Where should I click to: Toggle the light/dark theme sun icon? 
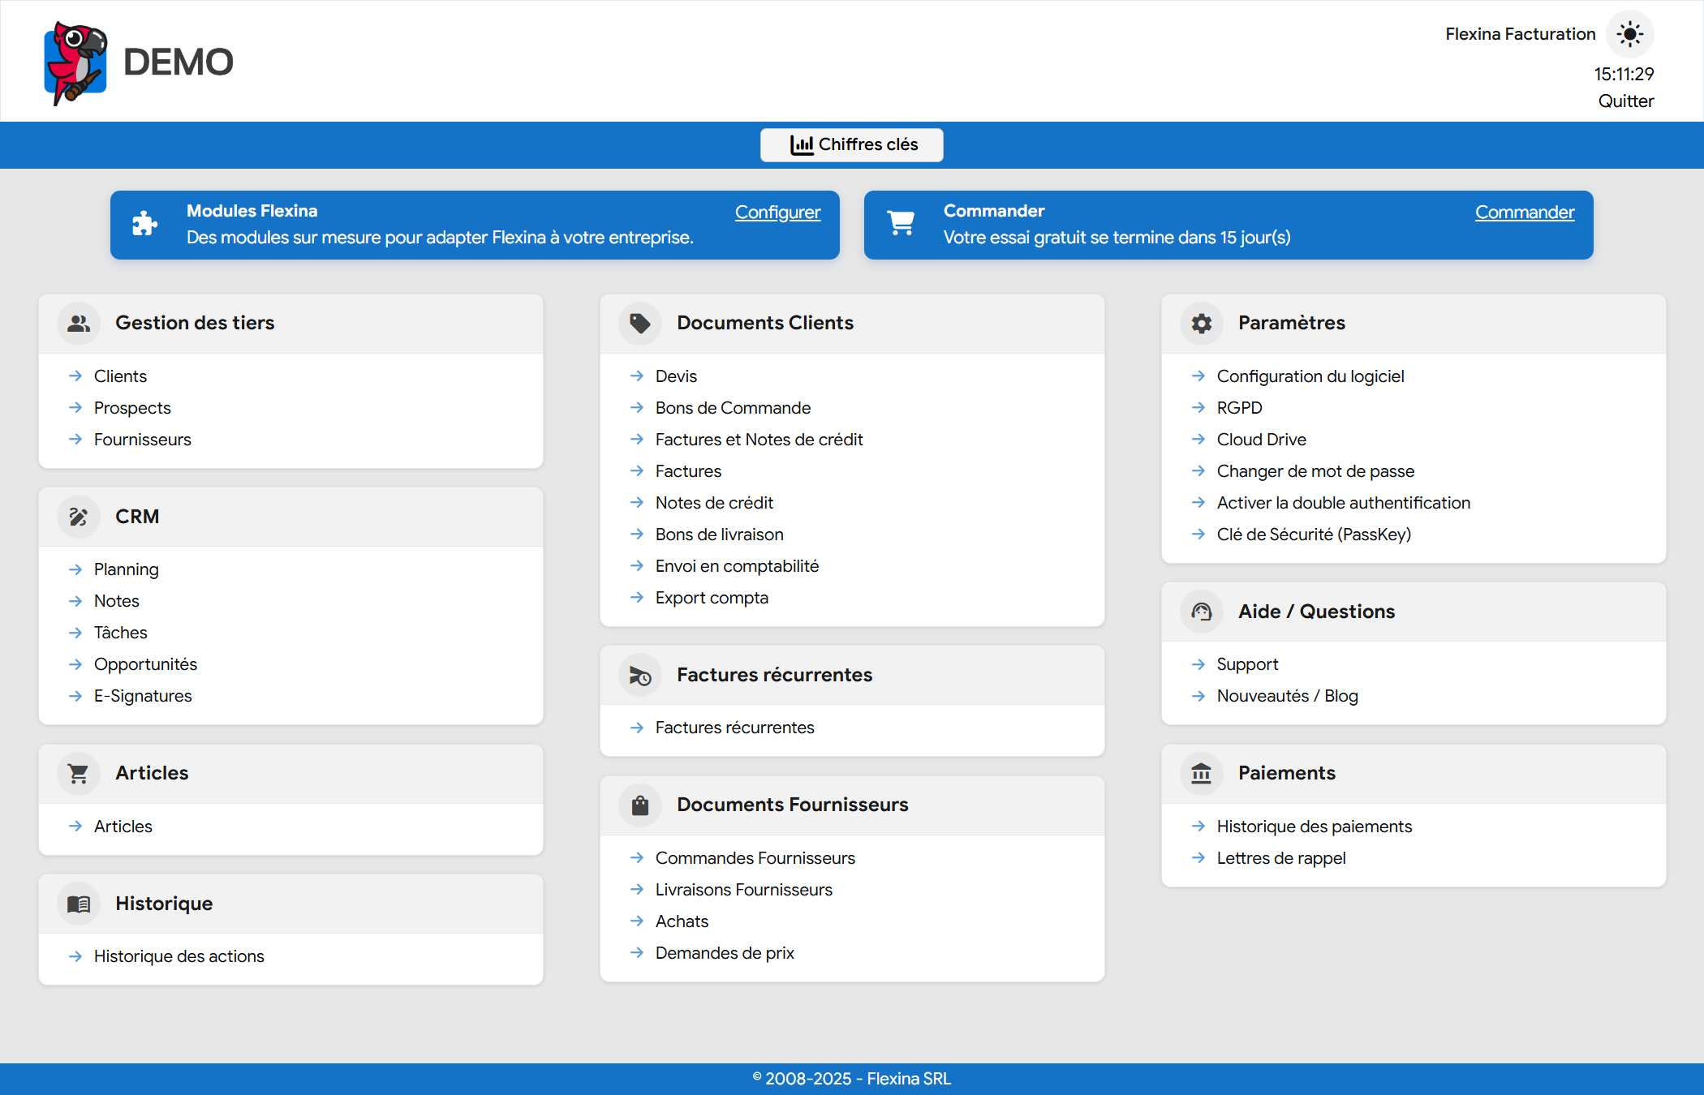(1629, 34)
